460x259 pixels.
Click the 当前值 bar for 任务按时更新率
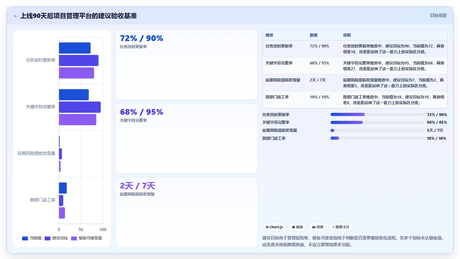coord(75,48)
